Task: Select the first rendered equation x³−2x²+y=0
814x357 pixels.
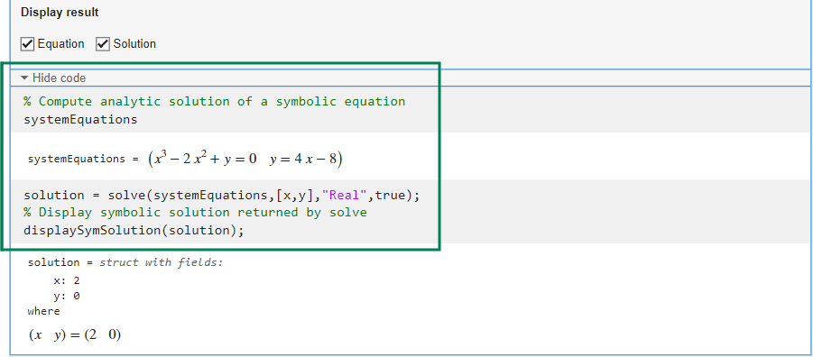Action: click(204, 159)
